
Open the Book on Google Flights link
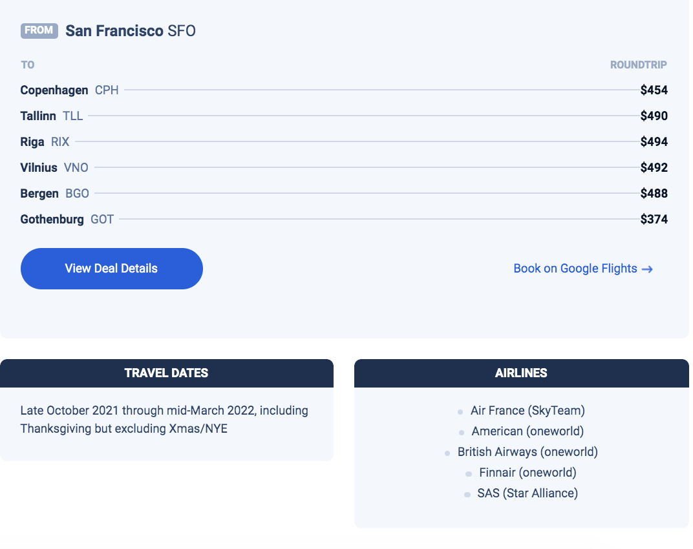(583, 269)
